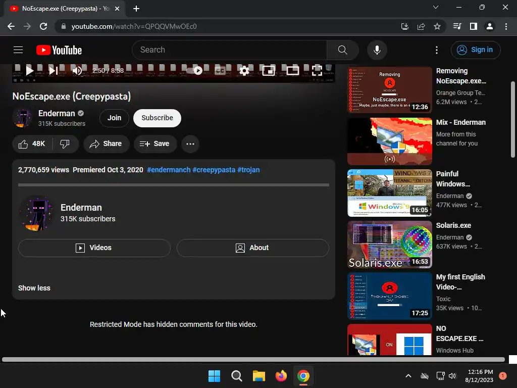517x388 pixels.
Task: Install app icon in address bar
Action: (404, 26)
